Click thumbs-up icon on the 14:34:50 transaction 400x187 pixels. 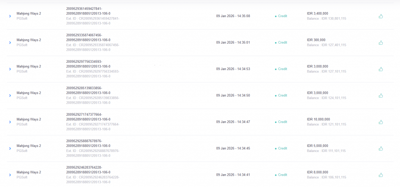pos(380,95)
